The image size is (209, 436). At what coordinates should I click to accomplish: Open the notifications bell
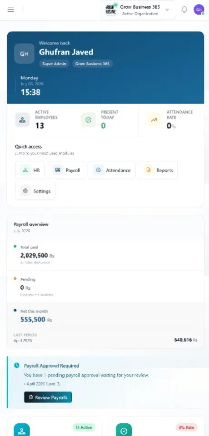(184, 10)
